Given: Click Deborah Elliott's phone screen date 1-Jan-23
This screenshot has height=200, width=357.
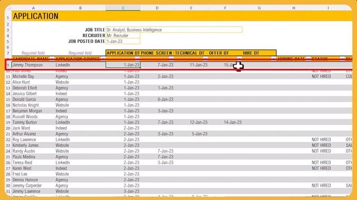Looking at the screenshot, I should (x=166, y=88).
